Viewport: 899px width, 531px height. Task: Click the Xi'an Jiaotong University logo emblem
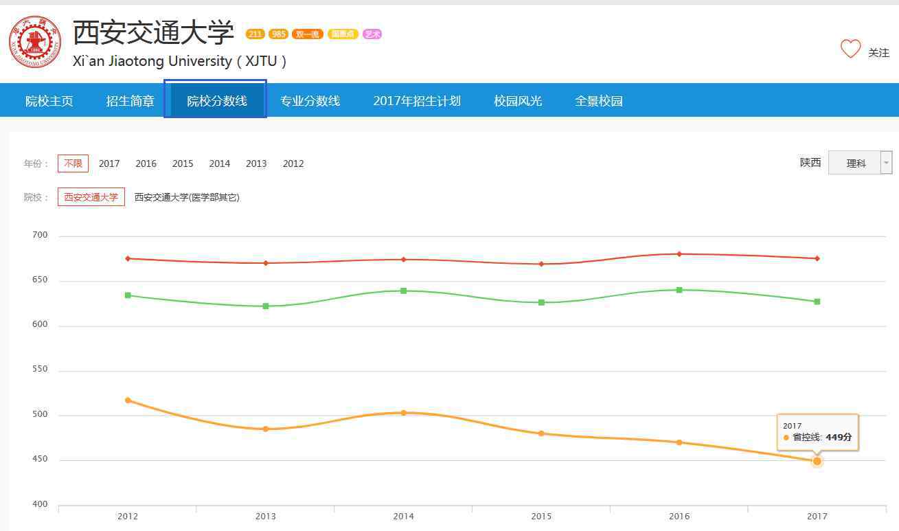34,42
